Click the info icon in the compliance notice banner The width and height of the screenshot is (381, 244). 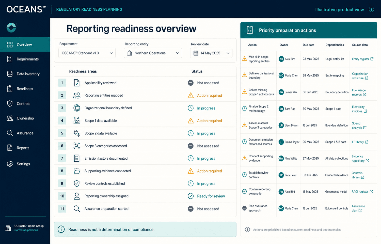pyautogui.click(x=61, y=229)
